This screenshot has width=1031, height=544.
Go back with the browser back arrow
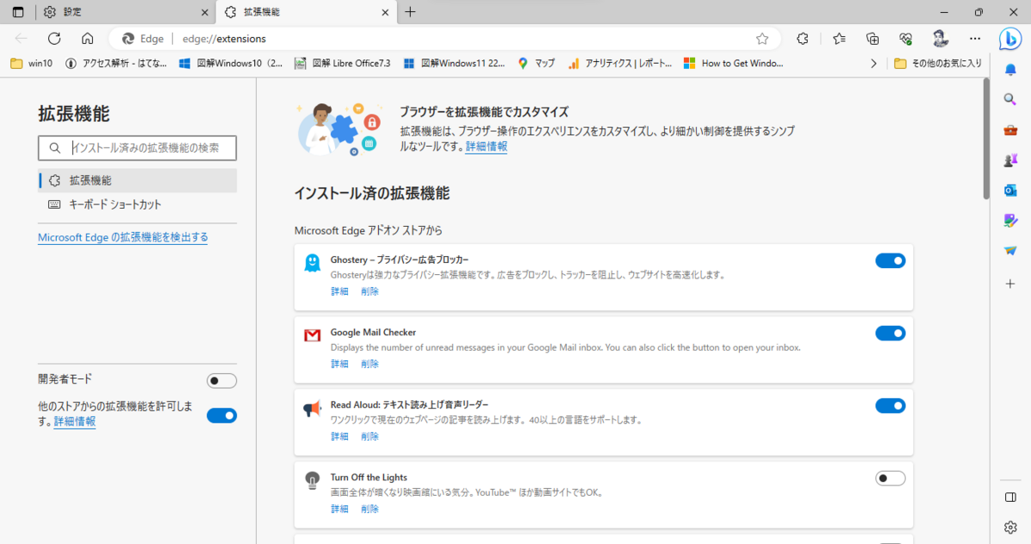(x=21, y=39)
